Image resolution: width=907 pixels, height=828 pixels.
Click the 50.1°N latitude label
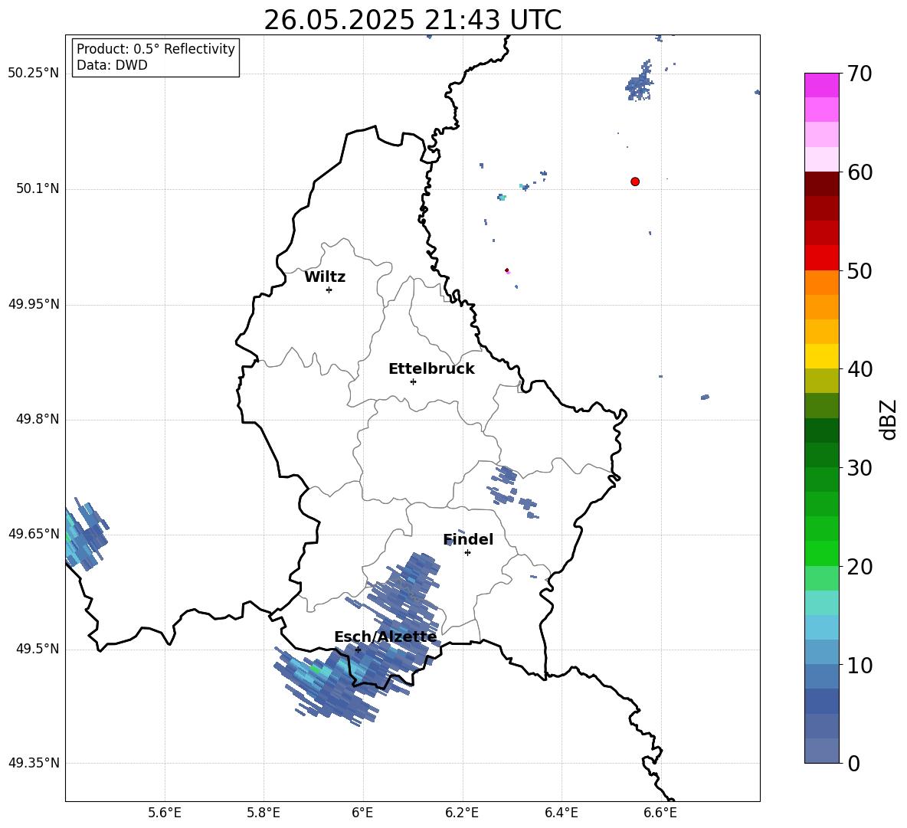click(x=38, y=188)
